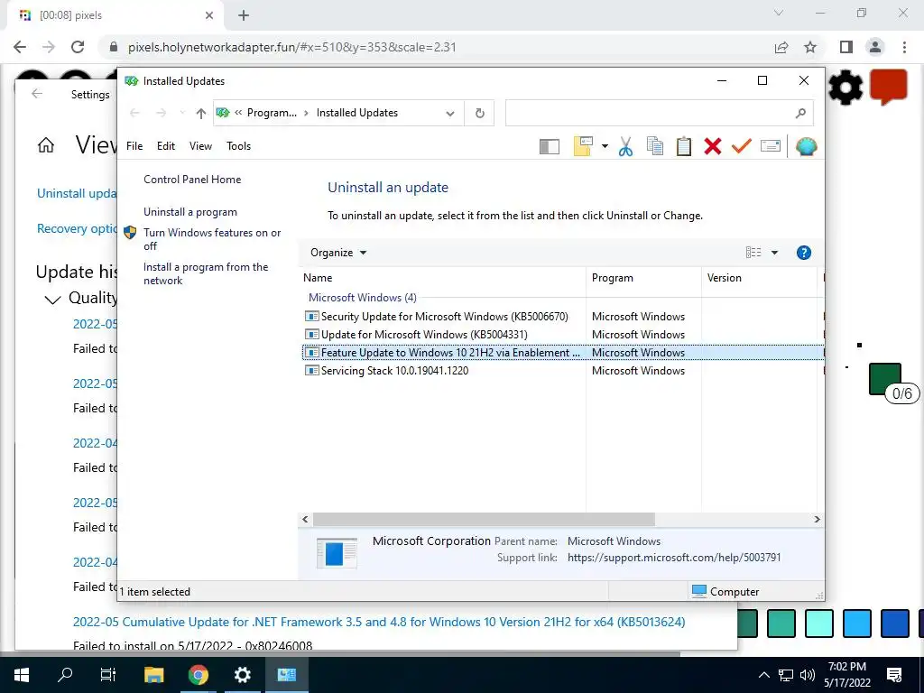Open the black gear settings icon
The image size is (924, 693).
(845, 88)
